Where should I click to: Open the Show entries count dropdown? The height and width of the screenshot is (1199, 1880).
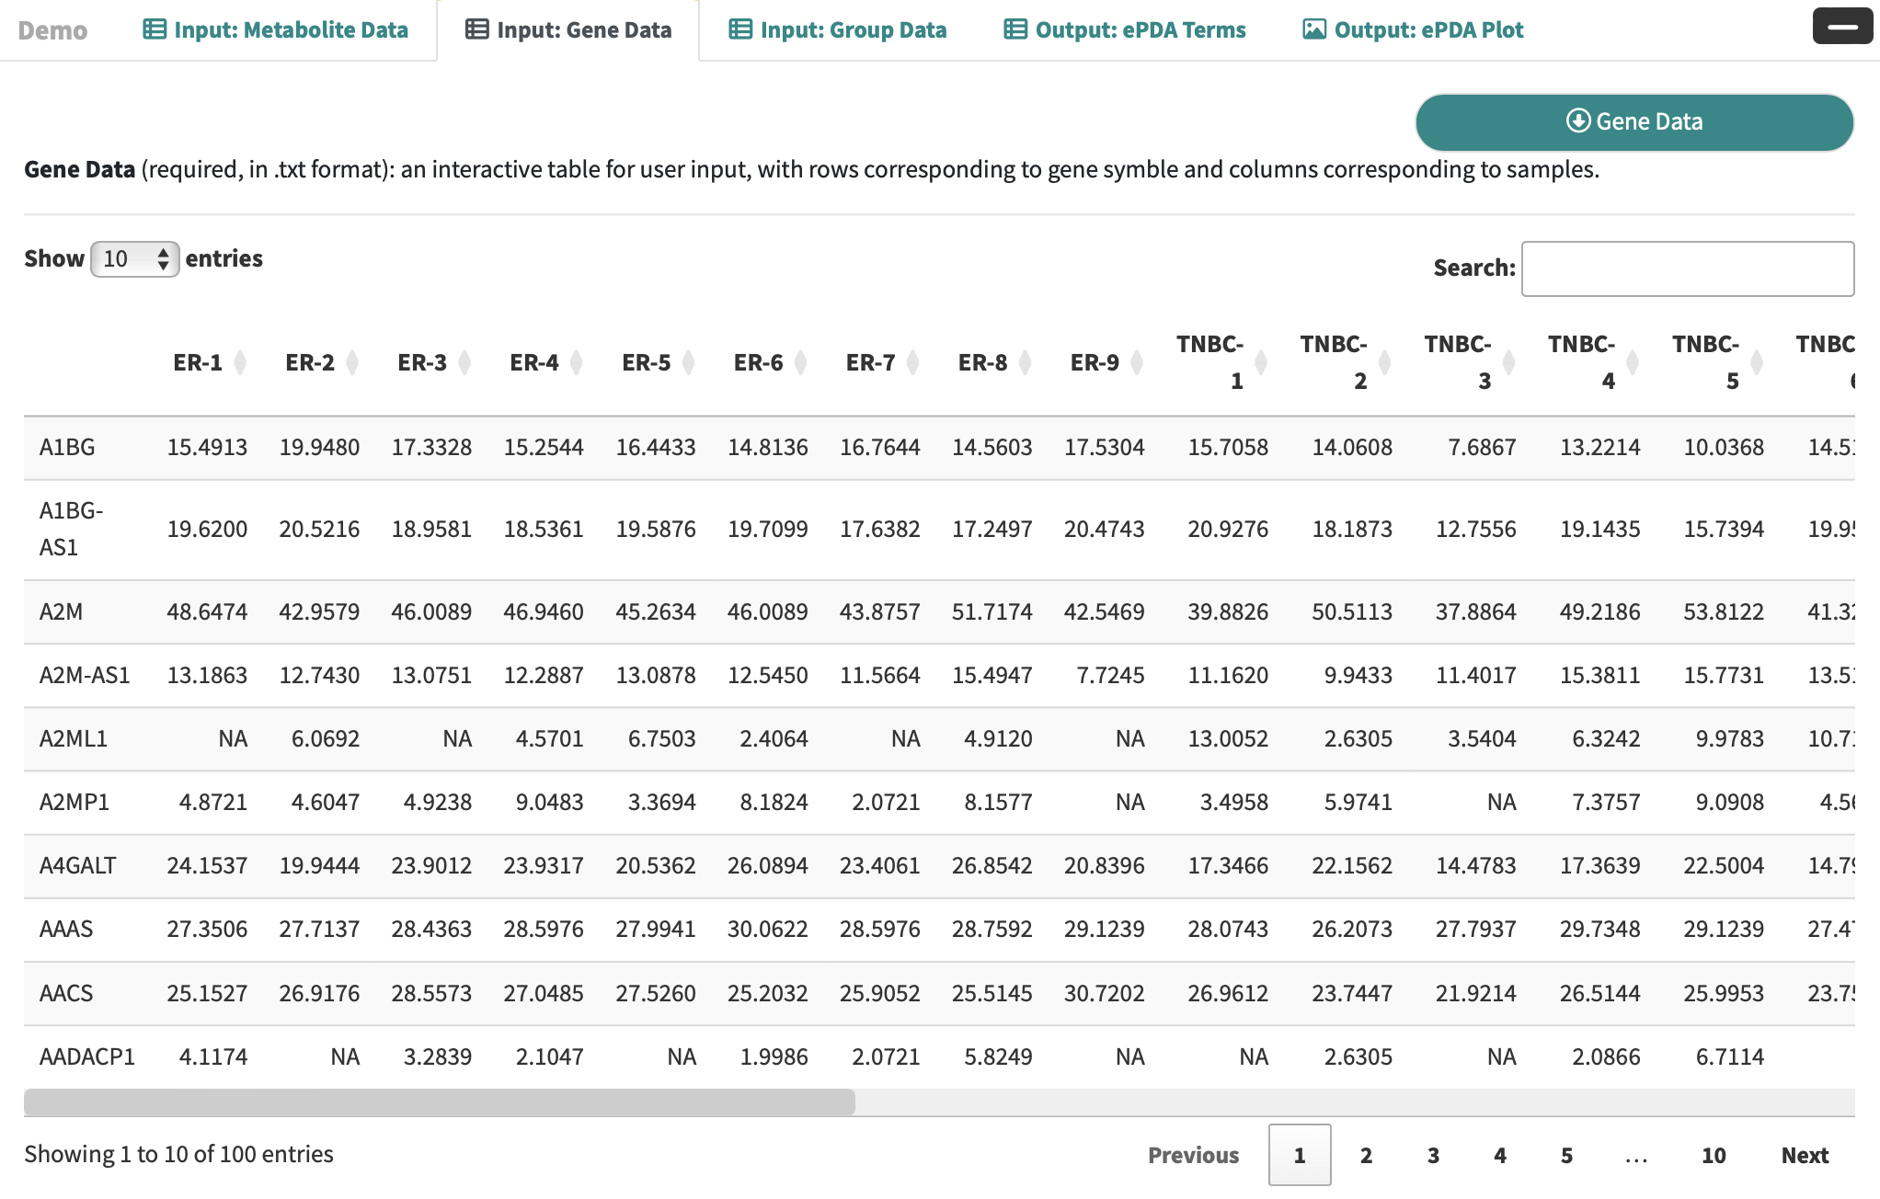tap(134, 259)
